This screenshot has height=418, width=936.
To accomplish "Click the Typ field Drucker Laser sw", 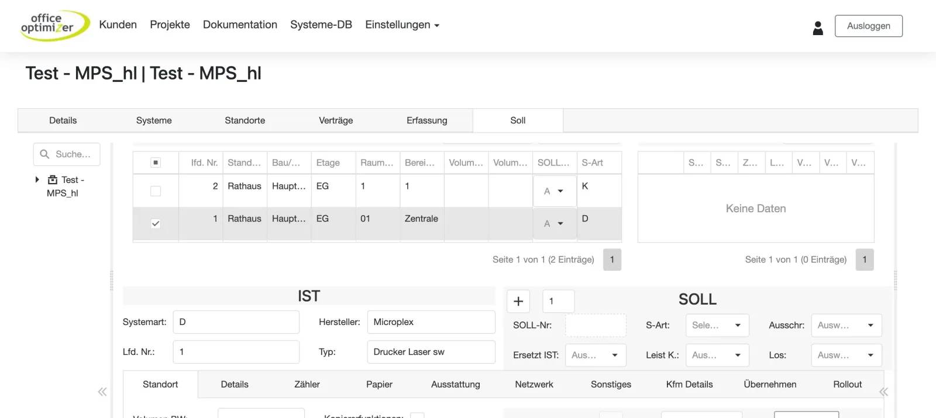I will click(431, 352).
